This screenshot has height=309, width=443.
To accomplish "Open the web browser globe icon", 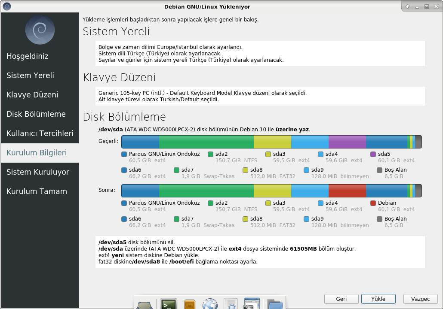I will point(210,304).
